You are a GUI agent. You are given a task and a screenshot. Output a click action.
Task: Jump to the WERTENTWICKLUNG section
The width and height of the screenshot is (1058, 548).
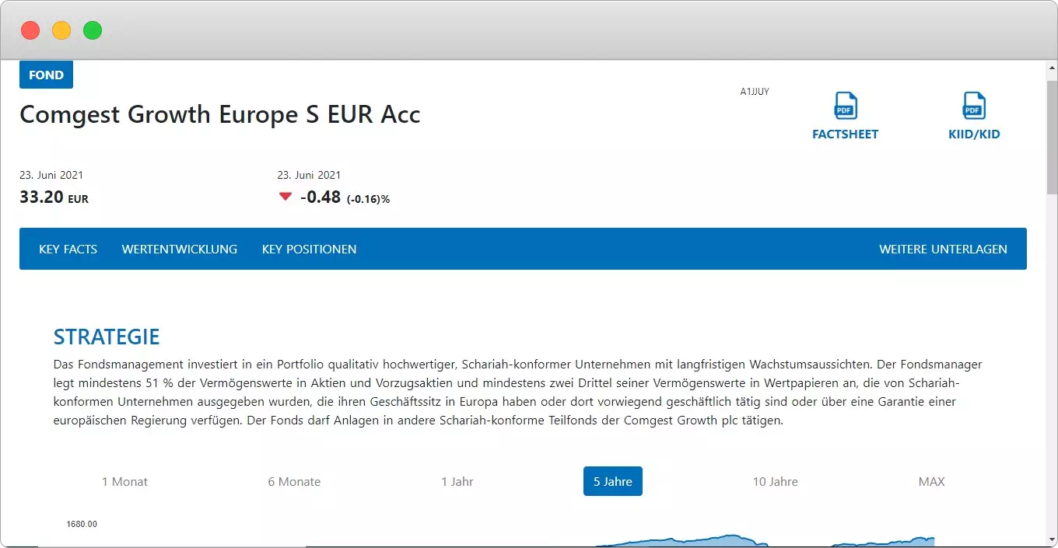(x=179, y=250)
